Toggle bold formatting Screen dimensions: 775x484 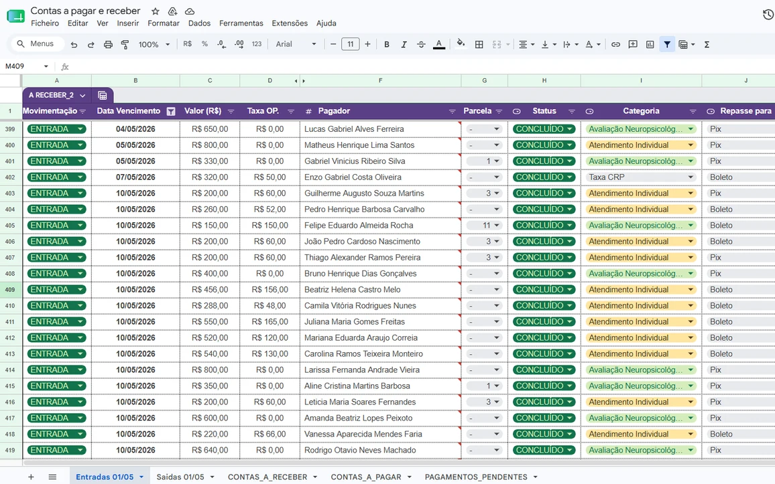pos(387,44)
